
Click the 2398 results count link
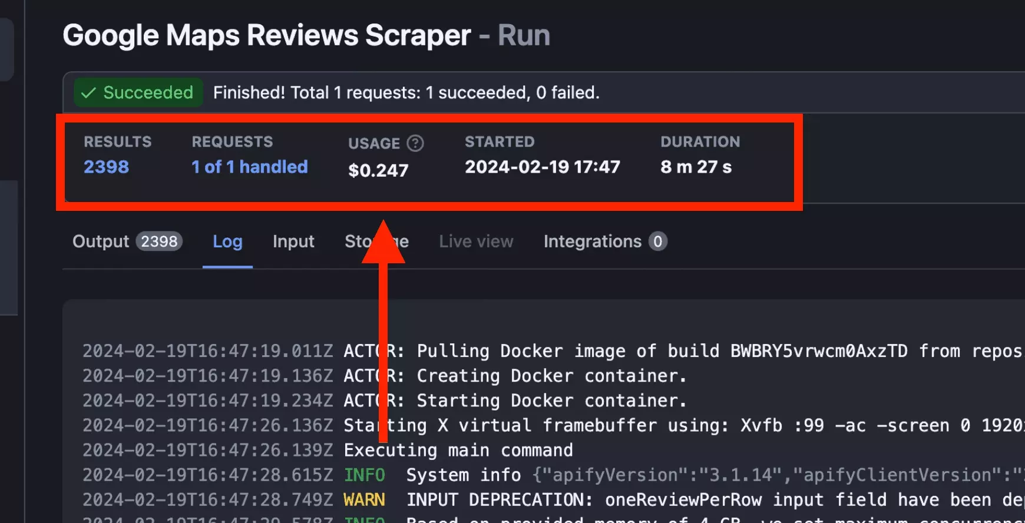(x=106, y=167)
